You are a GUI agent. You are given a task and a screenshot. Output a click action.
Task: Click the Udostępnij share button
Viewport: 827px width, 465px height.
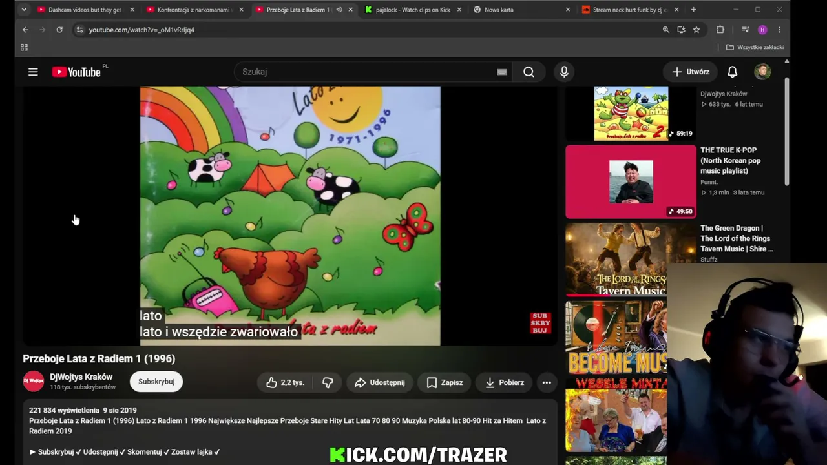pyautogui.click(x=379, y=382)
